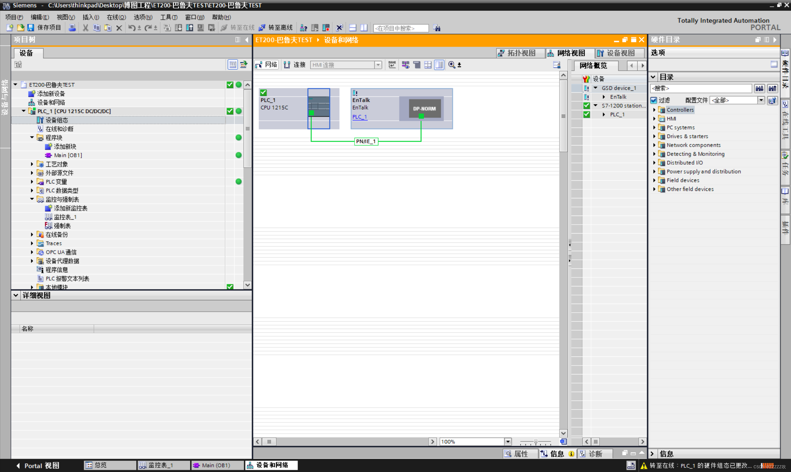Toggle the table view icon in project tree
Viewport: 791px width, 472px height.
tap(232, 64)
